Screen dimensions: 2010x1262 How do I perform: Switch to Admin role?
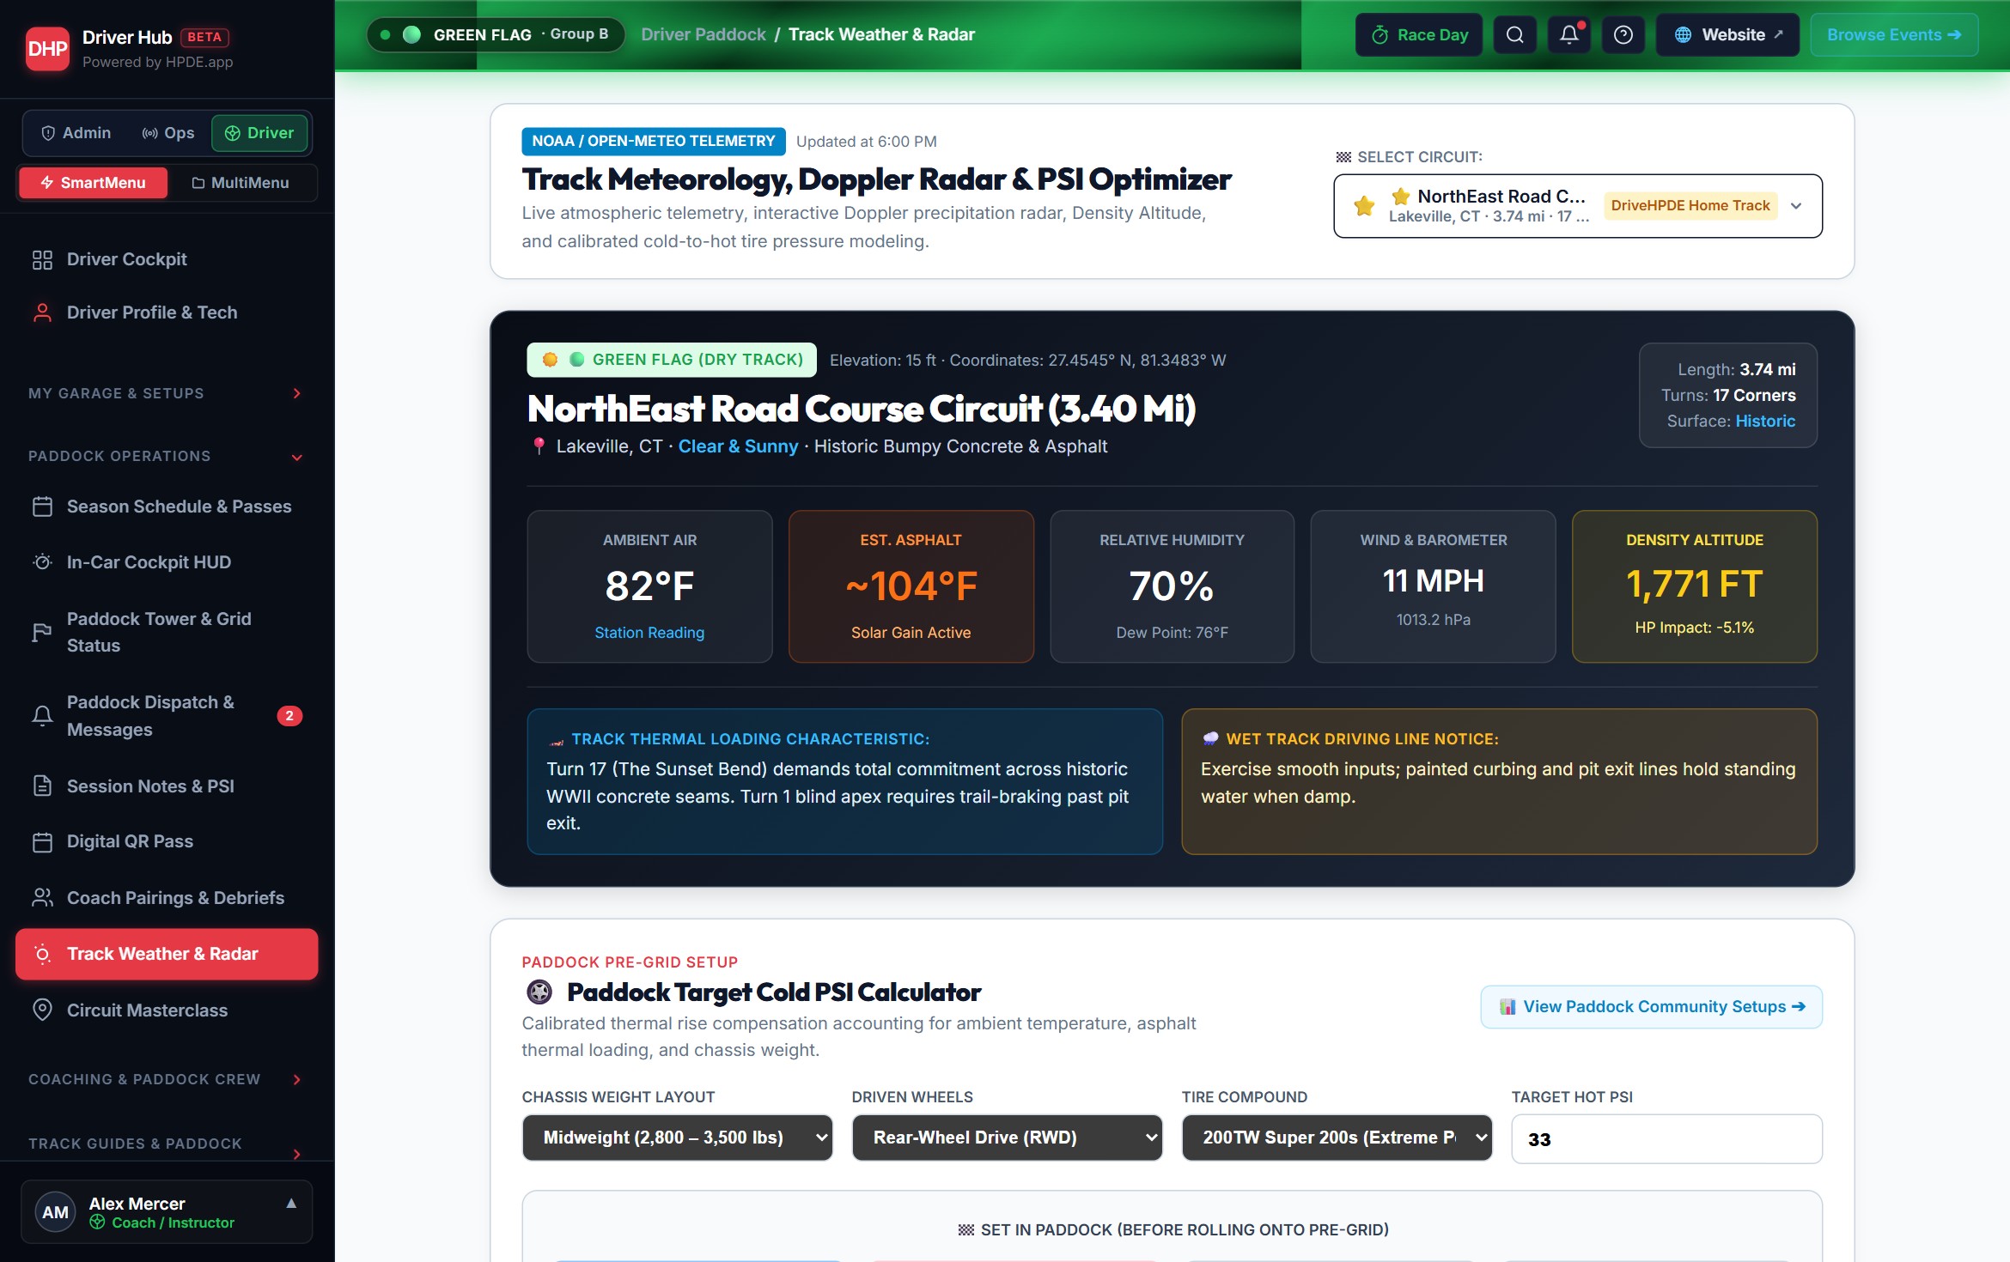(76, 133)
